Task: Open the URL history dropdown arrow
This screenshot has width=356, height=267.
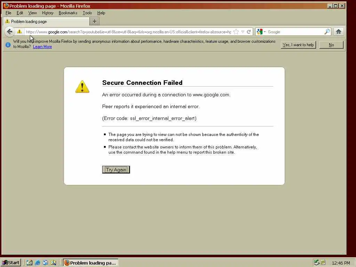Action: pyautogui.click(x=243, y=32)
